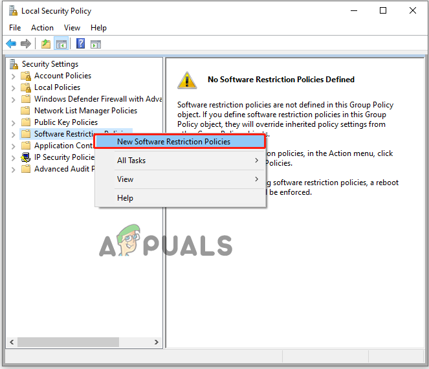Open the All Tasks submenu

point(181,161)
